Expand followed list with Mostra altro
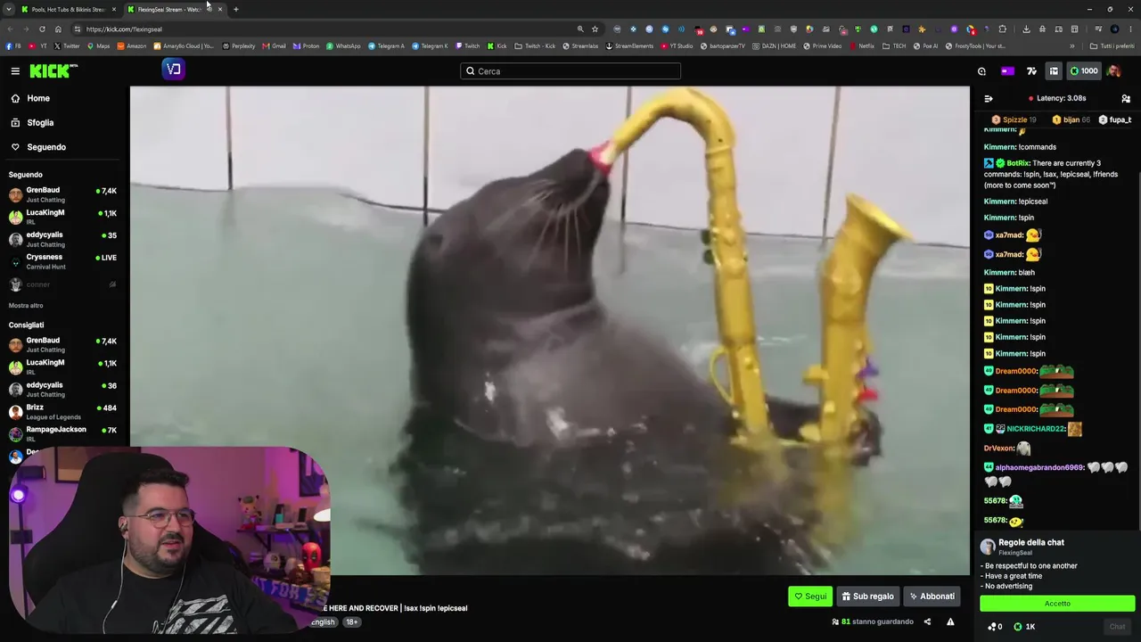 pos(26,306)
